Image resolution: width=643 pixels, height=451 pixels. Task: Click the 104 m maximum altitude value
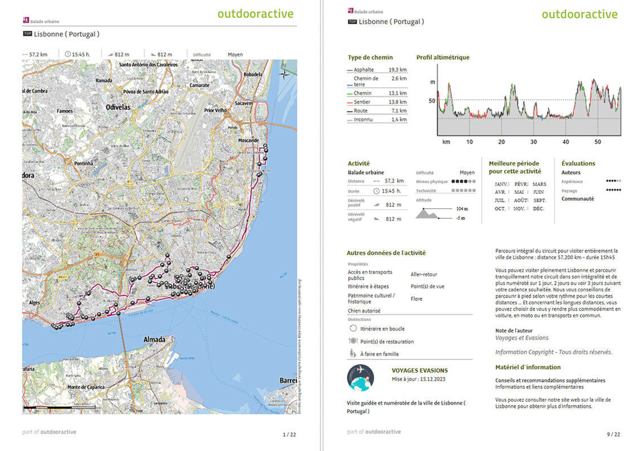pyautogui.click(x=462, y=209)
